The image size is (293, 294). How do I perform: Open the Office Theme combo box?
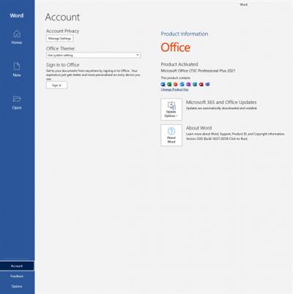pyautogui.click(x=93, y=55)
